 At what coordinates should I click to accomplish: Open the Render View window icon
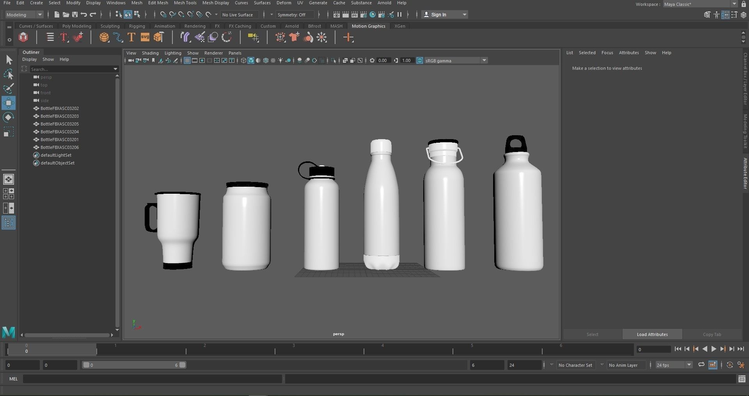click(337, 15)
